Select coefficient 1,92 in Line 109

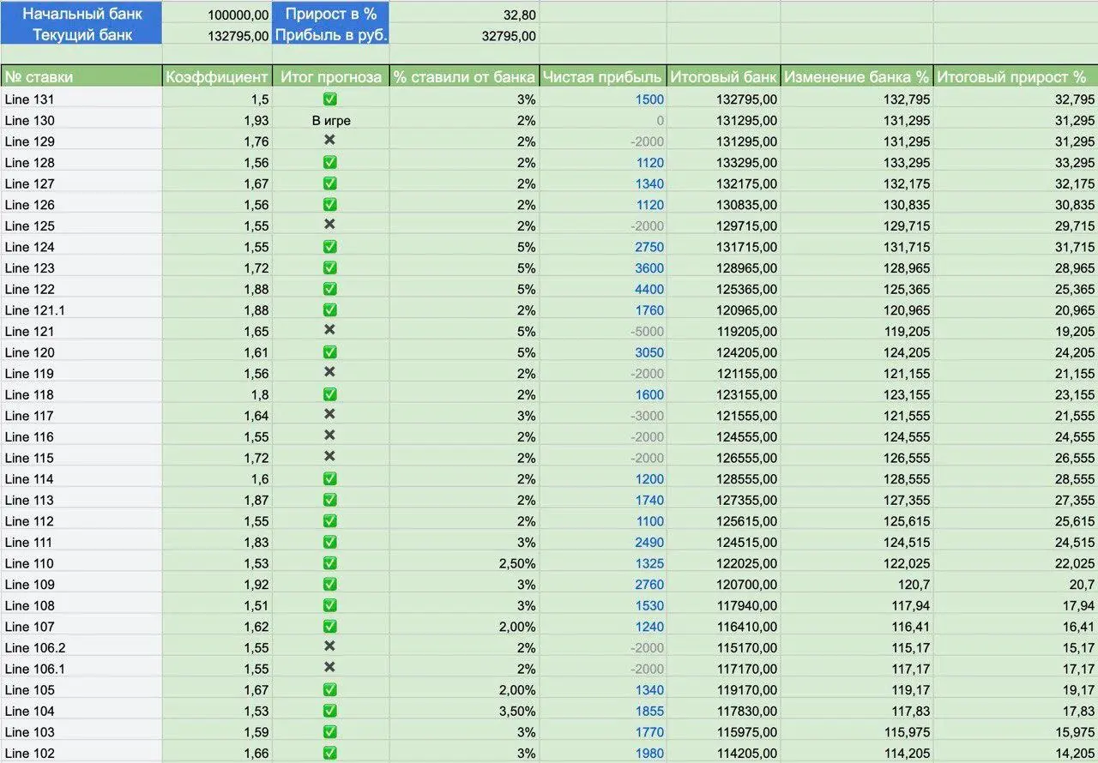coord(256,585)
